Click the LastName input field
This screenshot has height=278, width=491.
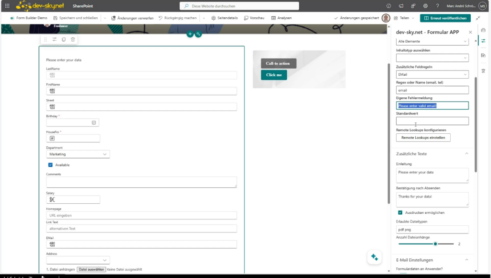141,75
